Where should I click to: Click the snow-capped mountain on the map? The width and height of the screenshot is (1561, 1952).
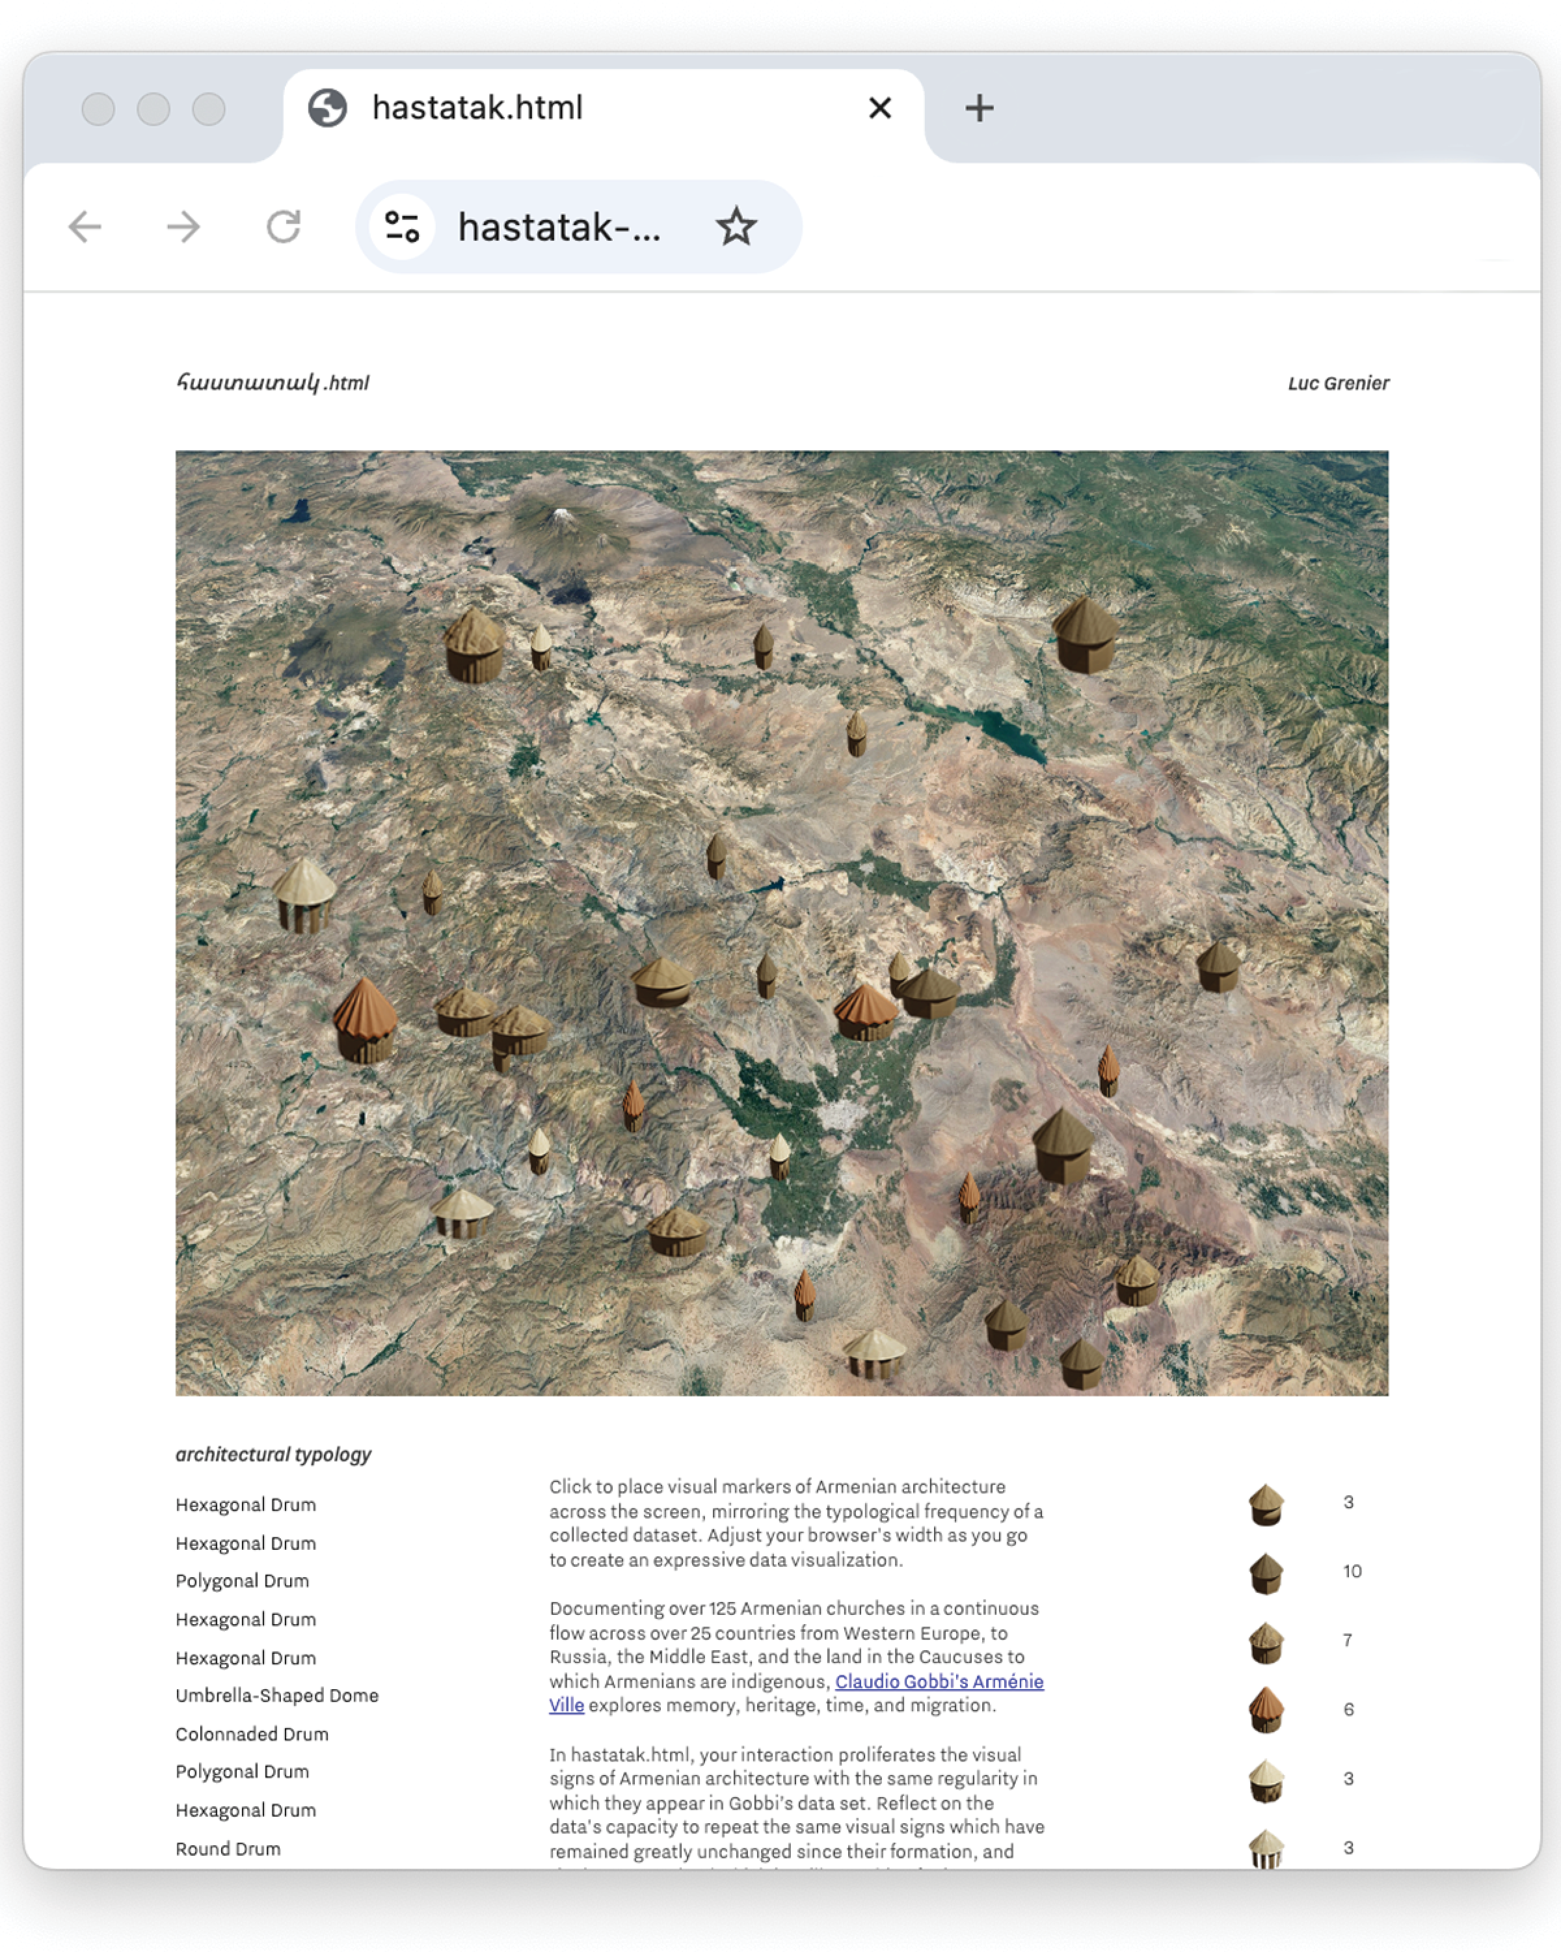pos(562,517)
